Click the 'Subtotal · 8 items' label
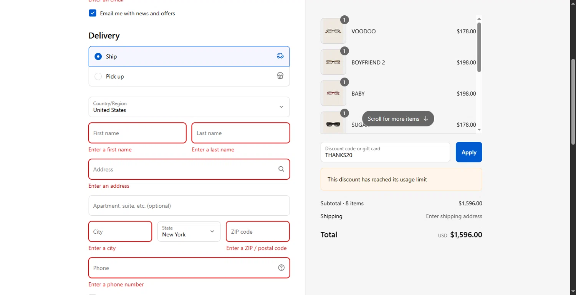Viewport: 576px width, 295px height. 342,203
